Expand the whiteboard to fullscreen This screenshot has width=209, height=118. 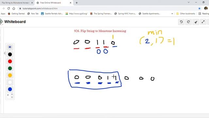click(203, 22)
